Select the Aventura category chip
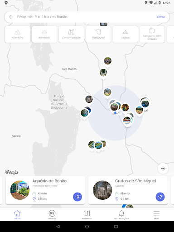Image resolution: width=174 pixels, height=232 pixels. (x=17, y=34)
